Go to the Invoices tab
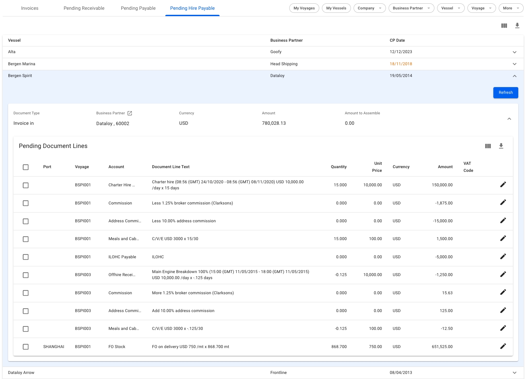Viewport: 525px width, 379px height. 30,8
